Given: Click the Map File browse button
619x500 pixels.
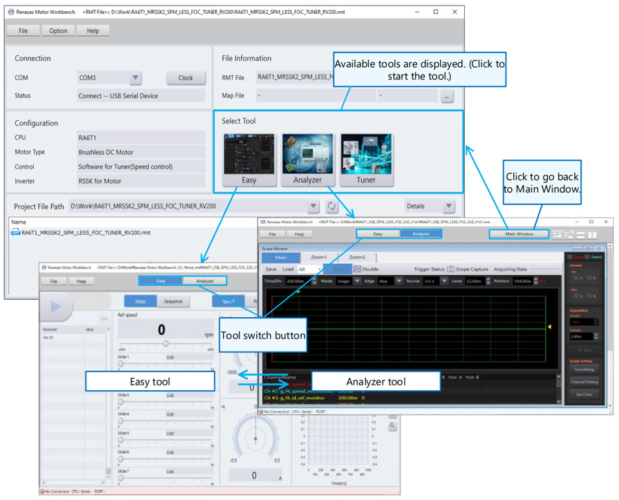Looking at the screenshot, I should pos(447,96).
